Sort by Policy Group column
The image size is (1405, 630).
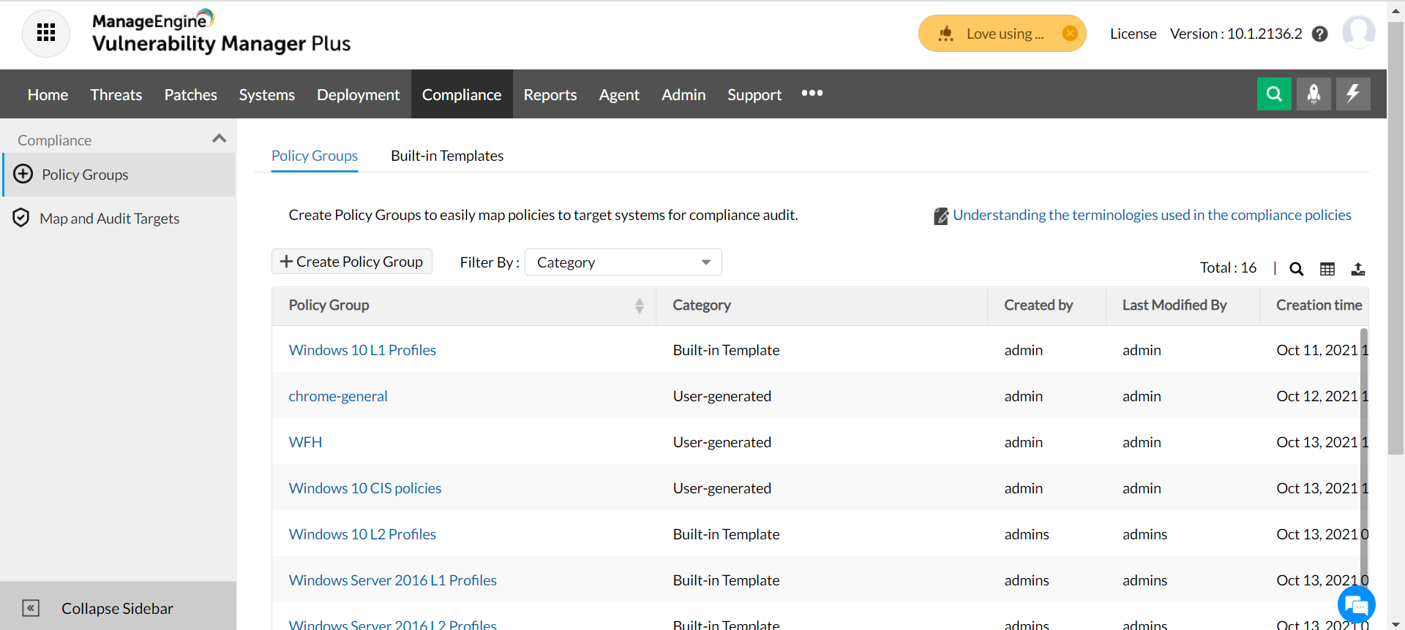coord(639,305)
